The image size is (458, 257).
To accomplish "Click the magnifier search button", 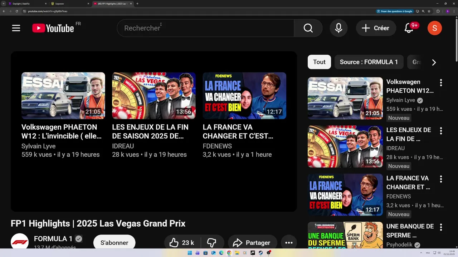I will [308, 28].
